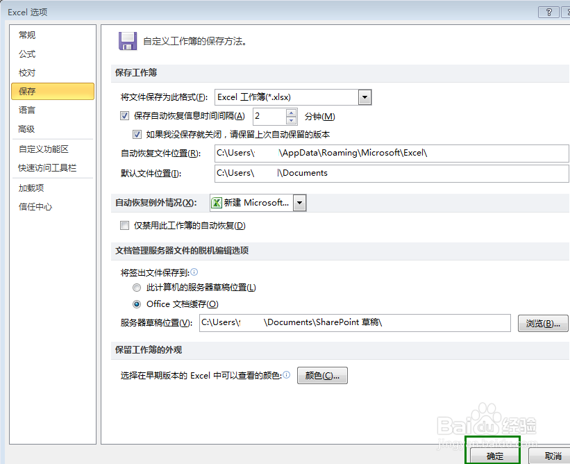The width and height of the screenshot is (570, 464).
Task: Toggle keep last autosaved version checkbox
Action: point(137,135)
